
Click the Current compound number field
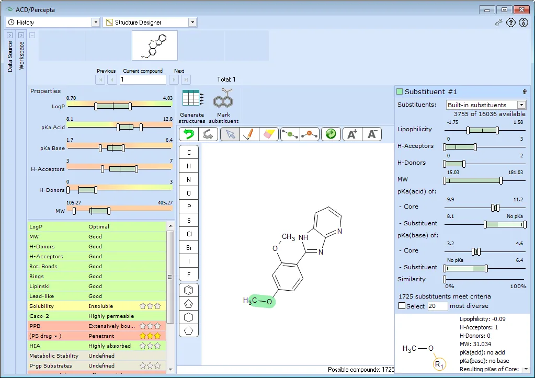coord(143,79)
